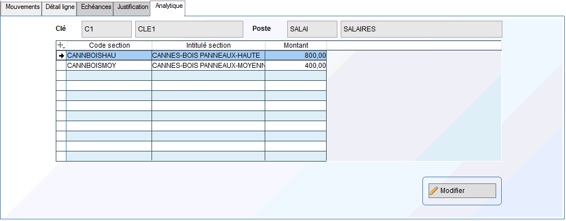566x221 pixels.
Task: Click the Montant column header
Action: click(296, 45)
